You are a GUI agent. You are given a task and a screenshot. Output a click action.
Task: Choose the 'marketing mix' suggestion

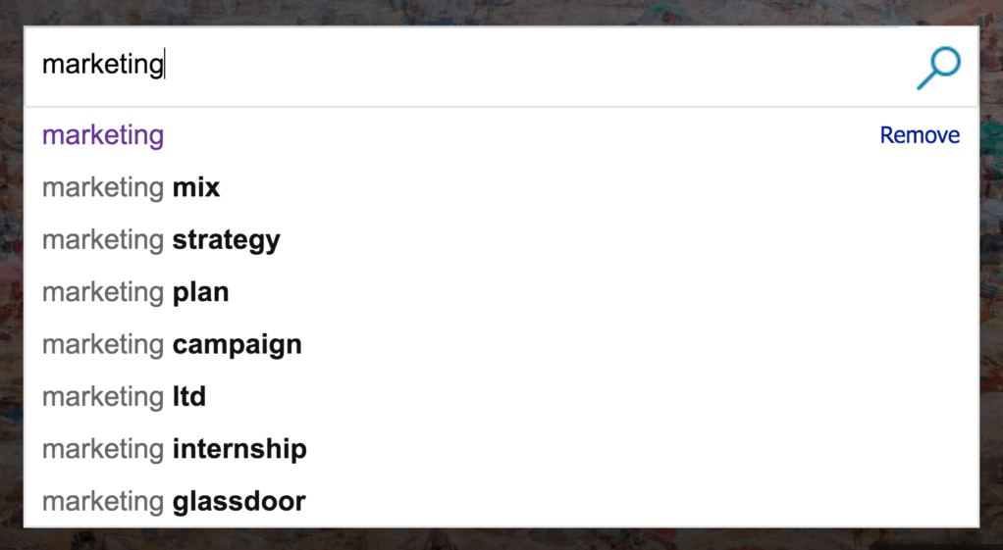coord(131,187)
